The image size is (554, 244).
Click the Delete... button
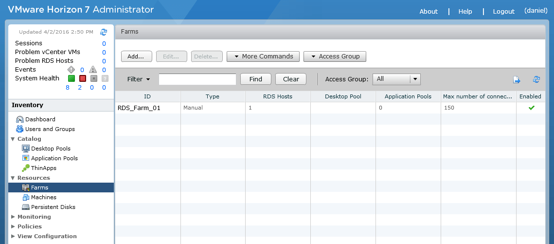pos(207,56)
